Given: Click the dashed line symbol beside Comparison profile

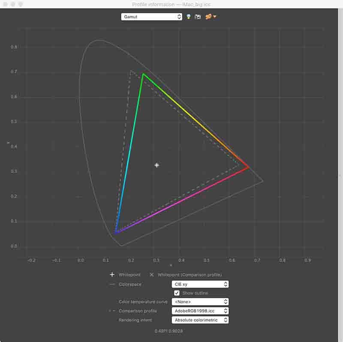Looking at the screenshot, I should (112, 311).
